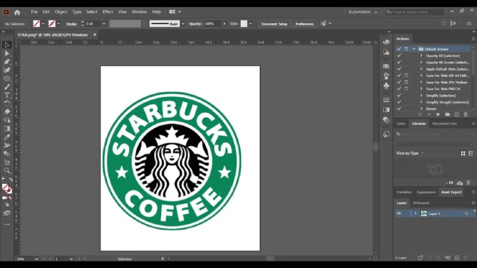Open the Edit Toolbar ellipsis

click(7, 224)
